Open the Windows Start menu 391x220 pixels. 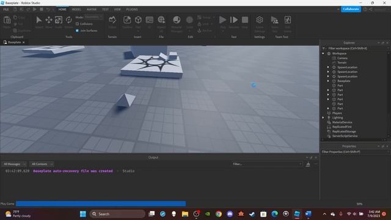pyautogui.click(x=83, y=214)
